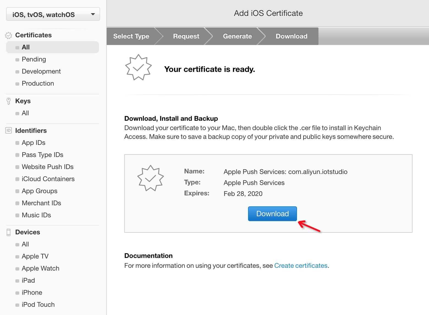Go to the Select Type step

[131, 36]
